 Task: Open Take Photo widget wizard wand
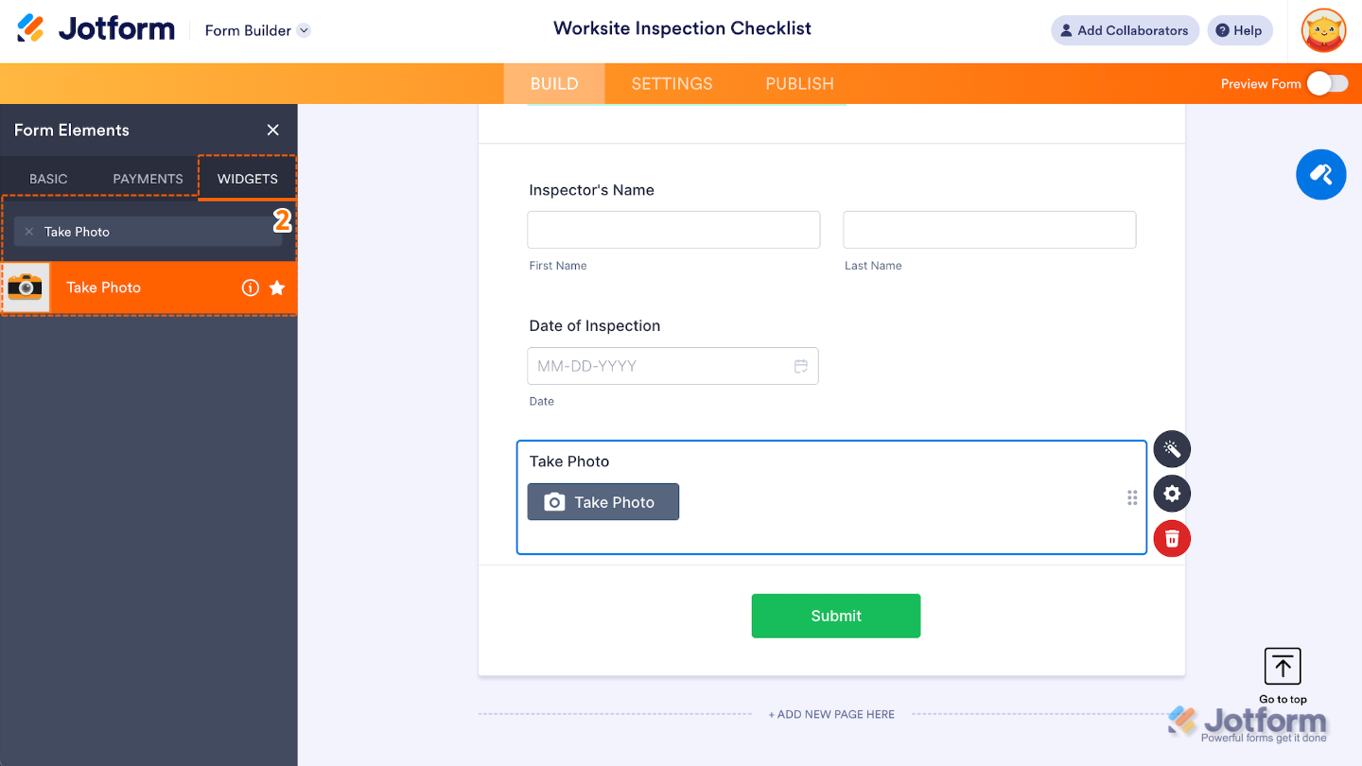point(1172,449)
